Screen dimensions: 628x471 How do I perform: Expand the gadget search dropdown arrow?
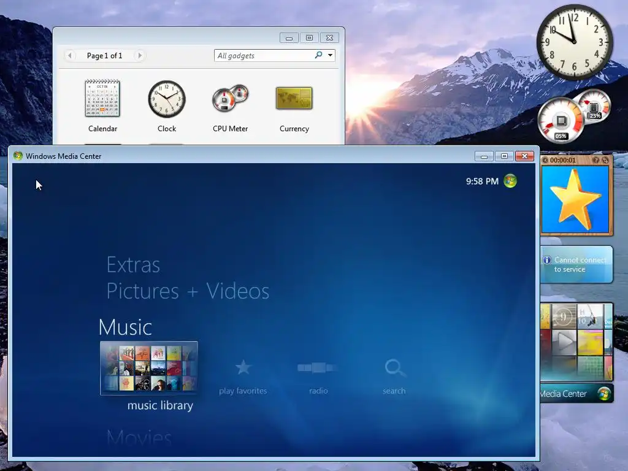[x=330, y=55]
